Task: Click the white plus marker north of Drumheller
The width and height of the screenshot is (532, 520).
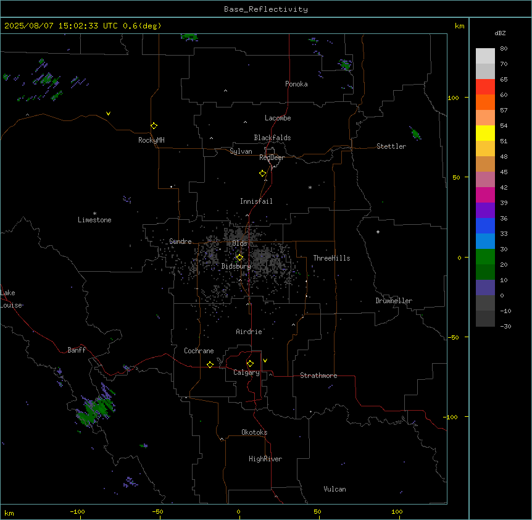Action: click(378, 232)
